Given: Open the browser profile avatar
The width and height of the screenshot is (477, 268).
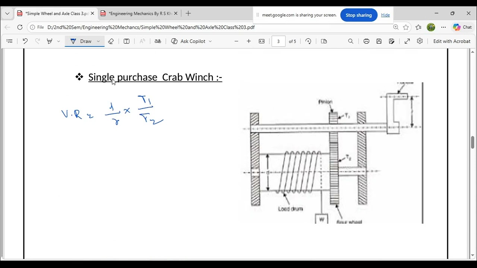Looking at the screenshot, I should click(431, 27).
